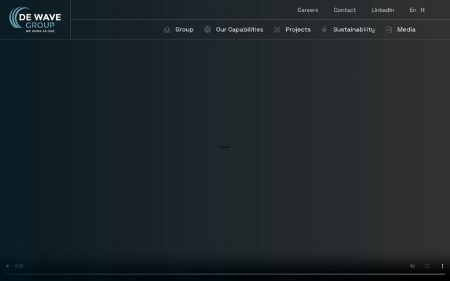
Task: Click the tools icon beside Projects
Action: [x=277, y=29]
